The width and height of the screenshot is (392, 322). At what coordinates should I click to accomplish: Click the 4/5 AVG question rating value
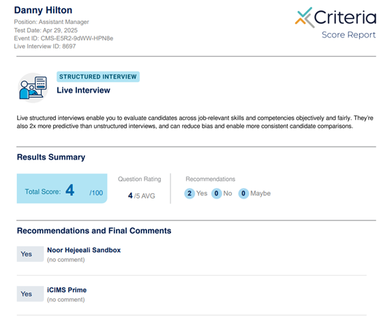[142, 196]
